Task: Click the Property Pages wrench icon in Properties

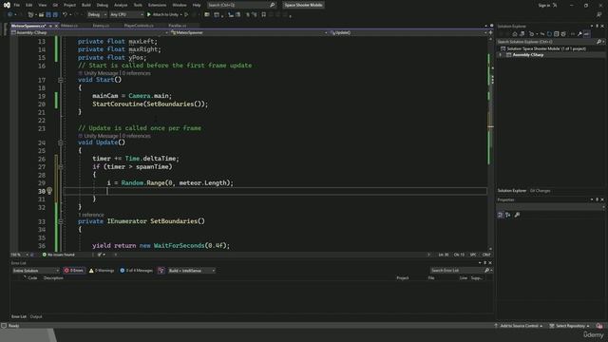Action: pyautogui.click(x=517, y=215)
